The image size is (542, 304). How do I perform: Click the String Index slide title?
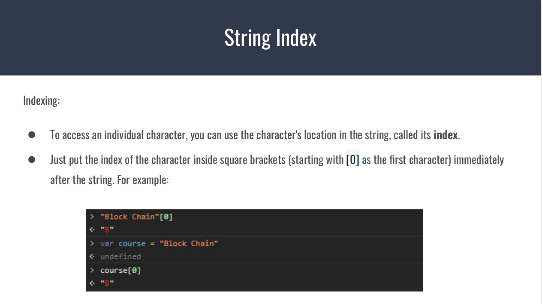click(x=270, y=38)
